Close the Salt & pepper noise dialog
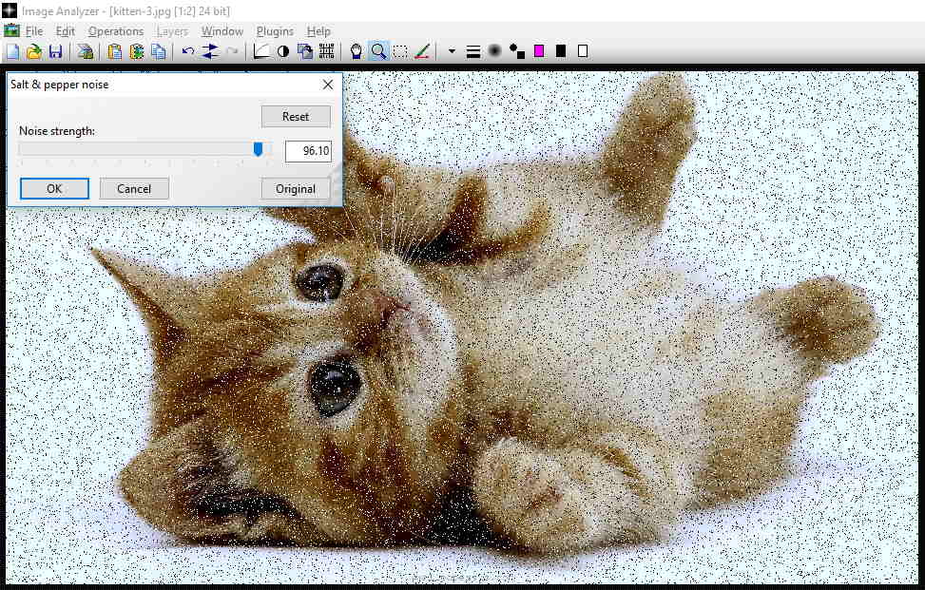This screenshot has height=590, width=925. (328, 85)
